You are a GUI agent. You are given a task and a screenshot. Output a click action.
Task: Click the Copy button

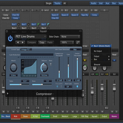click(42, 42)
